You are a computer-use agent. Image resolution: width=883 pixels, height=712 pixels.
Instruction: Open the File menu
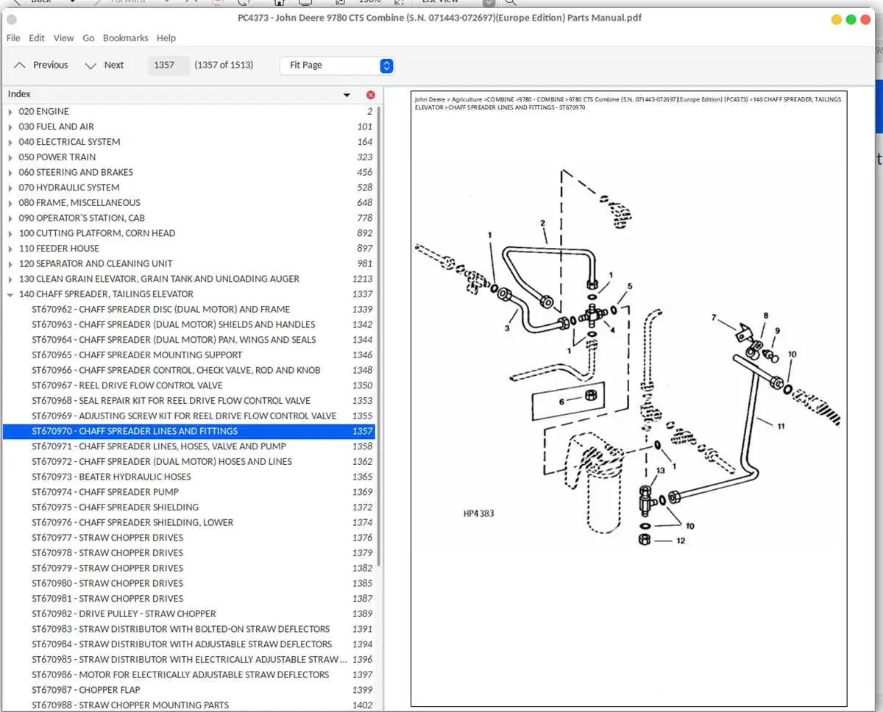[x=13, y=38]
